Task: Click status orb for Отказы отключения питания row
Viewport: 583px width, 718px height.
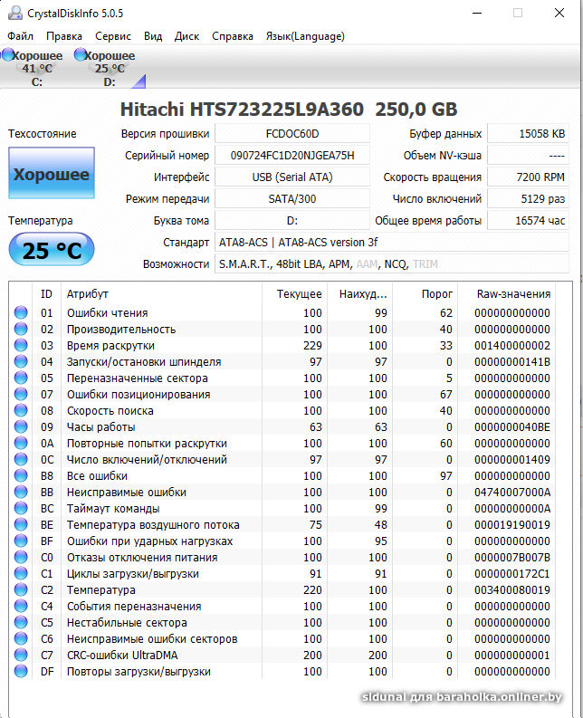Action: coord(21,557)
